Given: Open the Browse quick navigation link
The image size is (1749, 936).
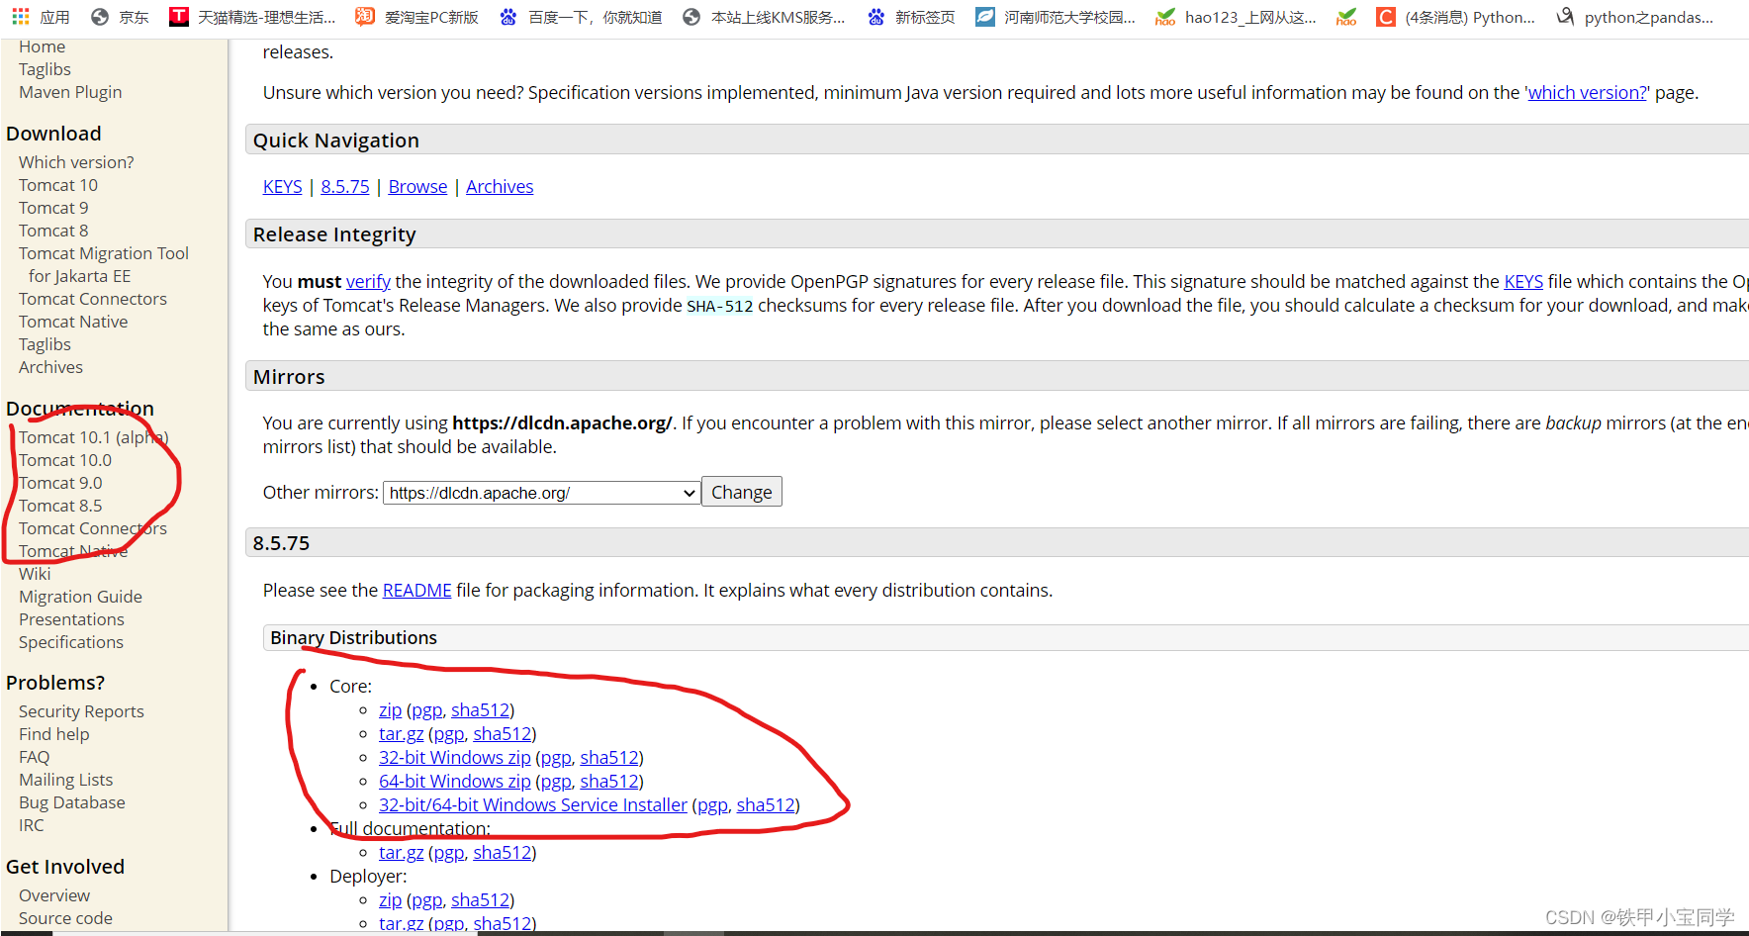Looking at the screenshot, I should click(x=417, y=187).
